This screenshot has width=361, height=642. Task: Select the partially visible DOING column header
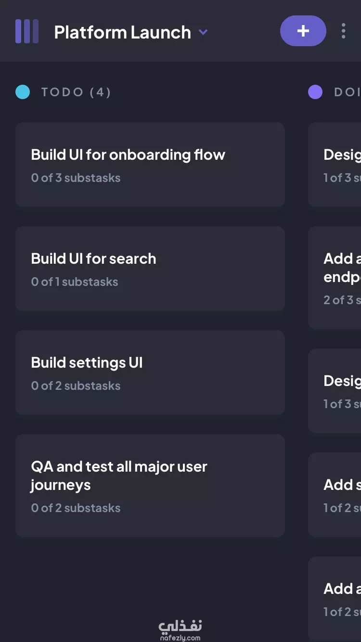pyautogui.click(x=347, y=92)
